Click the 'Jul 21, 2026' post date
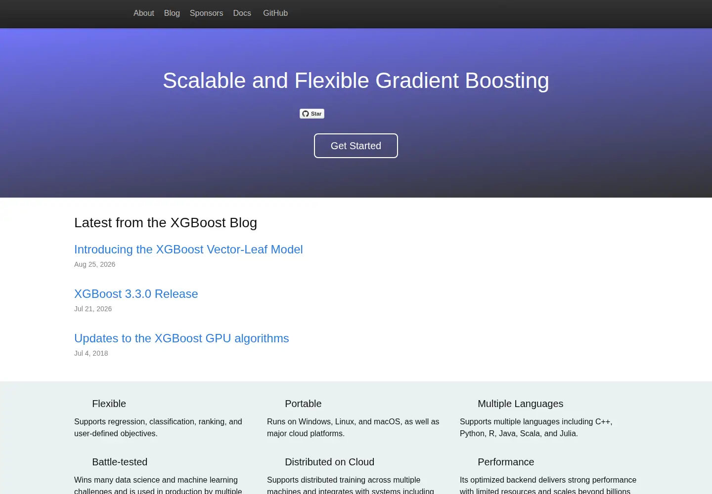Viewport: 712px width, 494px height. point(93,309)
